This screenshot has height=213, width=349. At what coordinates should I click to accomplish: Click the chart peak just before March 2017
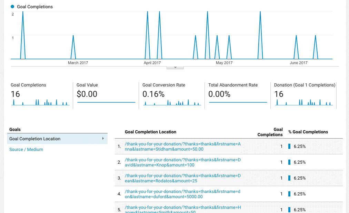pos(73,36)
